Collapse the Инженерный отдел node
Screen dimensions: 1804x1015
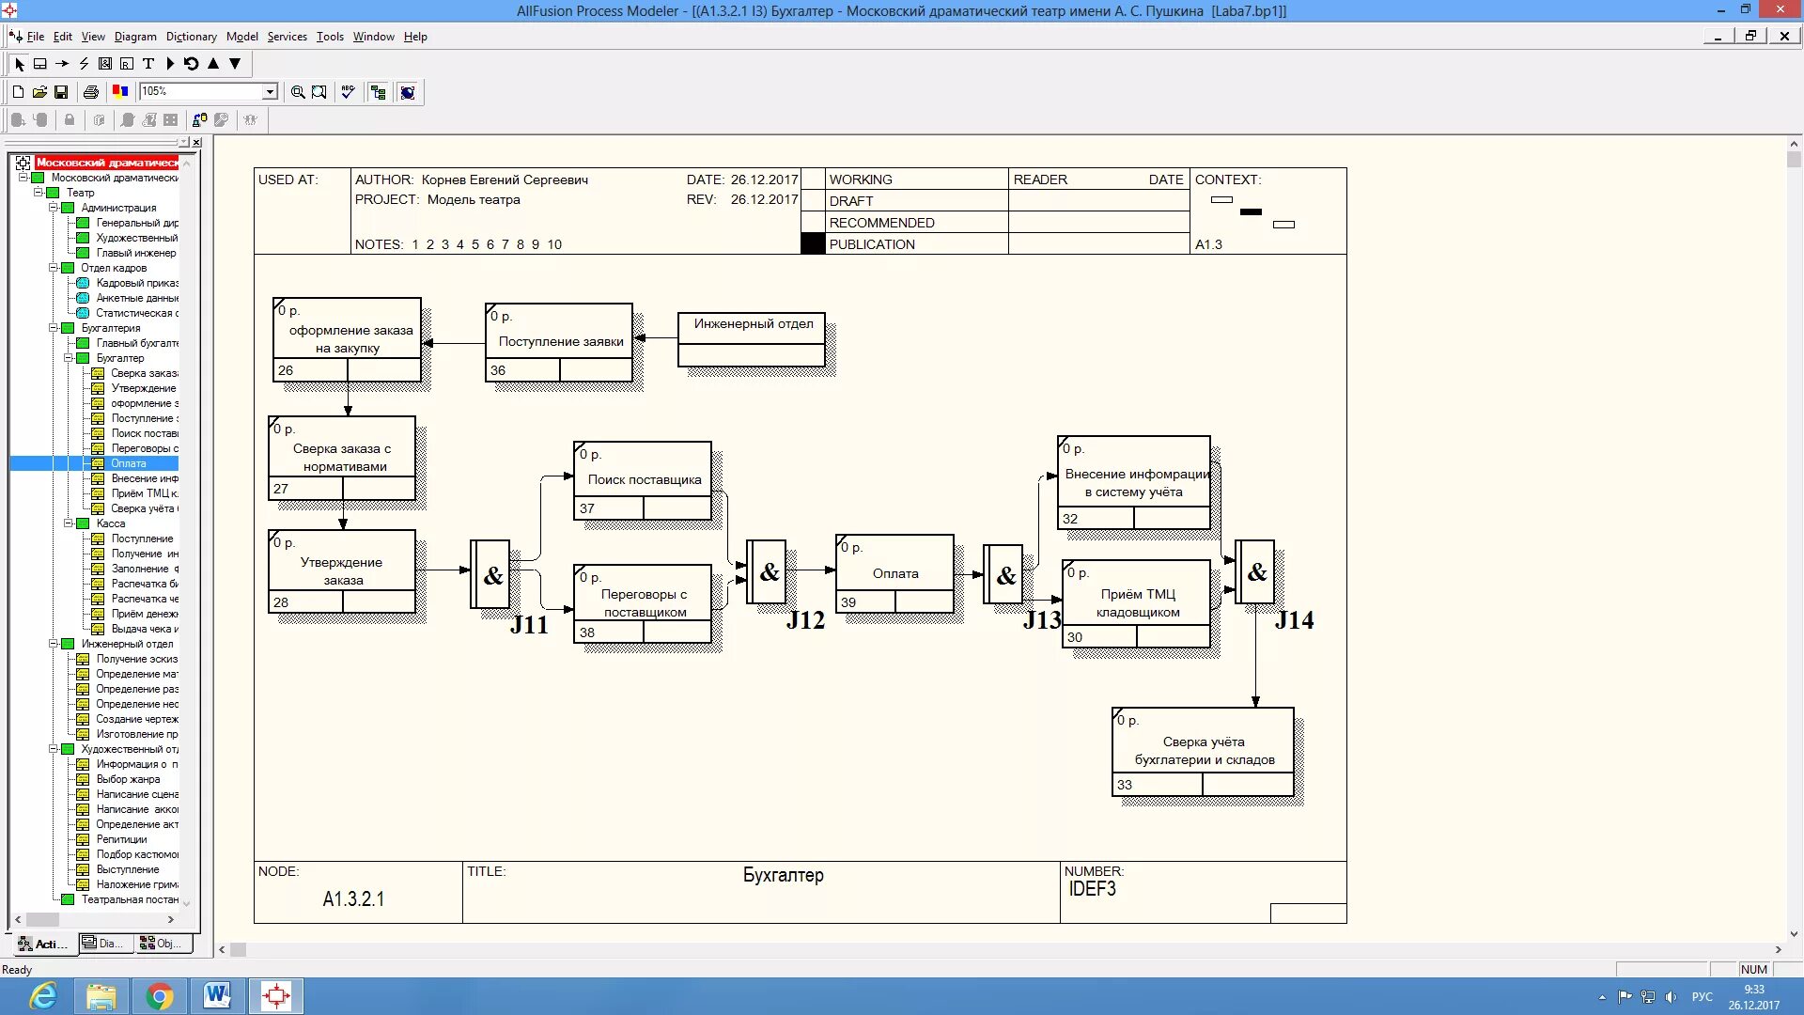click(54, 644)
